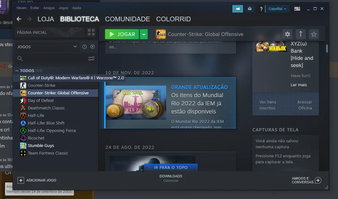Go back with the left arrow
This screenshot has height=199, width=338.
19,19
